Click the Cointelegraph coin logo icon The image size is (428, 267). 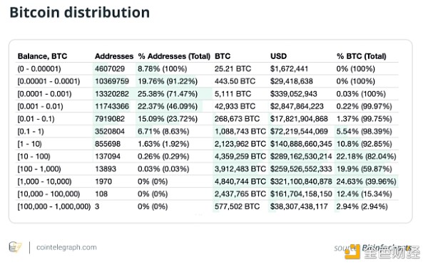15,247
